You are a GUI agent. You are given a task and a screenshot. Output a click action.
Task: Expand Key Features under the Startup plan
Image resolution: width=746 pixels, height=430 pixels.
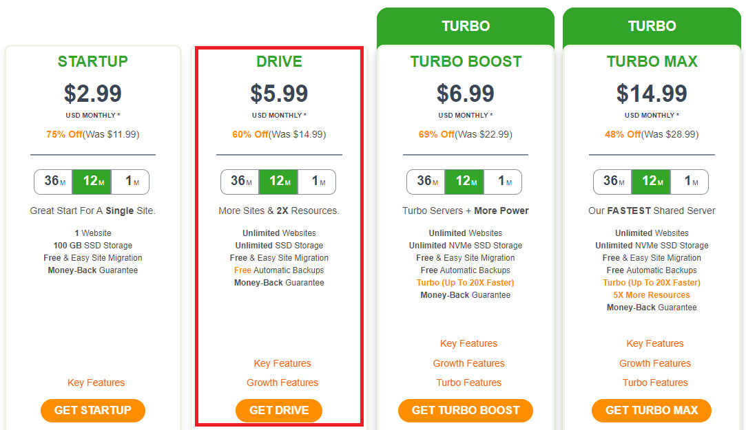click(96, 383)
